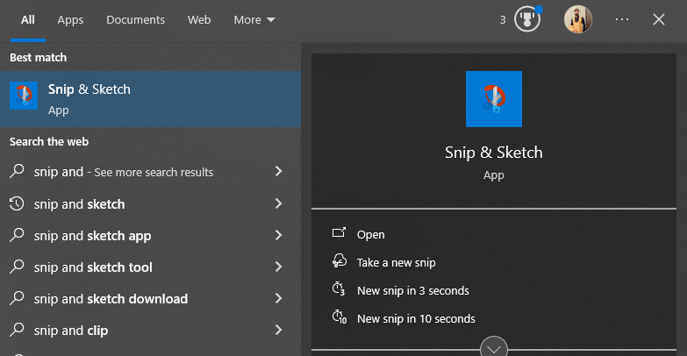Expand the 'snip and sketch app' suggestion arrow
The height and width of the screenshot is (356, 687).
(279, 235)
